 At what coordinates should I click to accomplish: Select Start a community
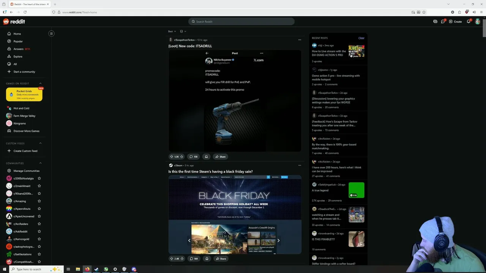(24, 72)
